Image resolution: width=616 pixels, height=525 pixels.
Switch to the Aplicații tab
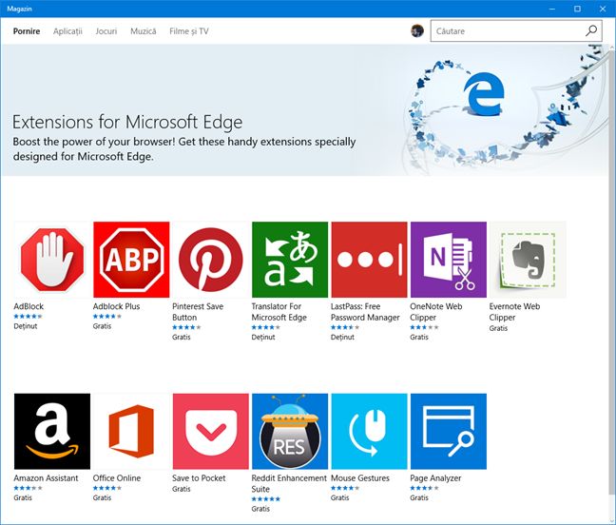(x=67, y=31)
